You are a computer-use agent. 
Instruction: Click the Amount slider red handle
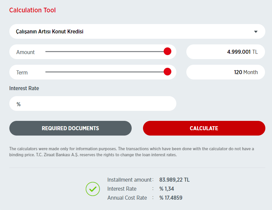(167, 51)
